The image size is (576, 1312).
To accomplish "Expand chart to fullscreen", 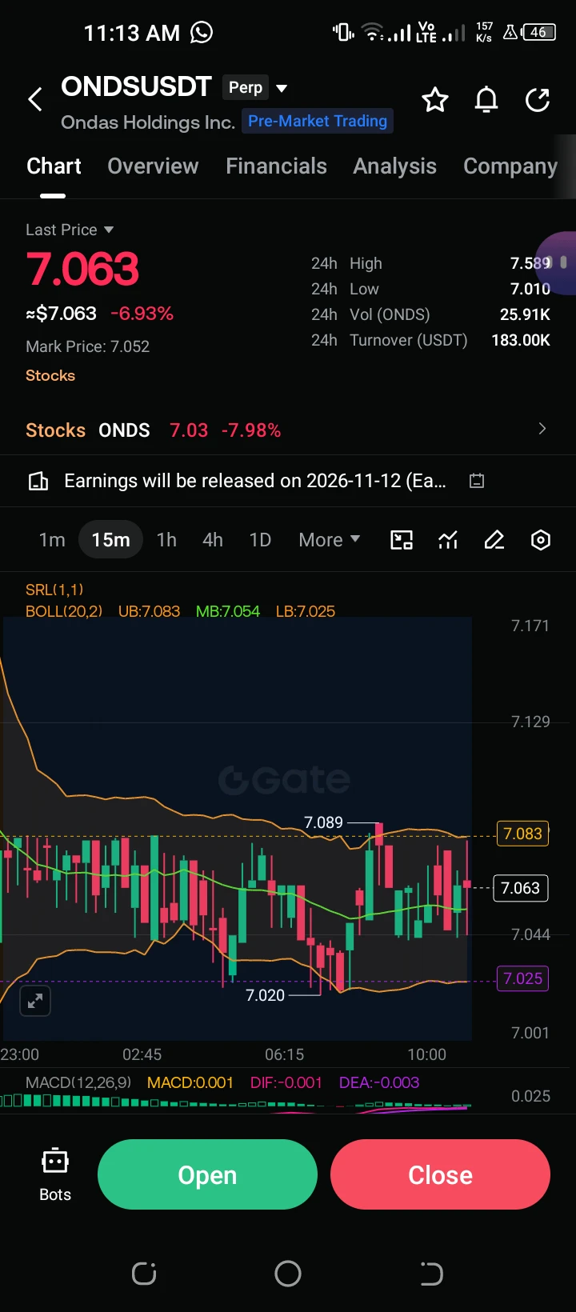I will click(x=35, y=1001).
